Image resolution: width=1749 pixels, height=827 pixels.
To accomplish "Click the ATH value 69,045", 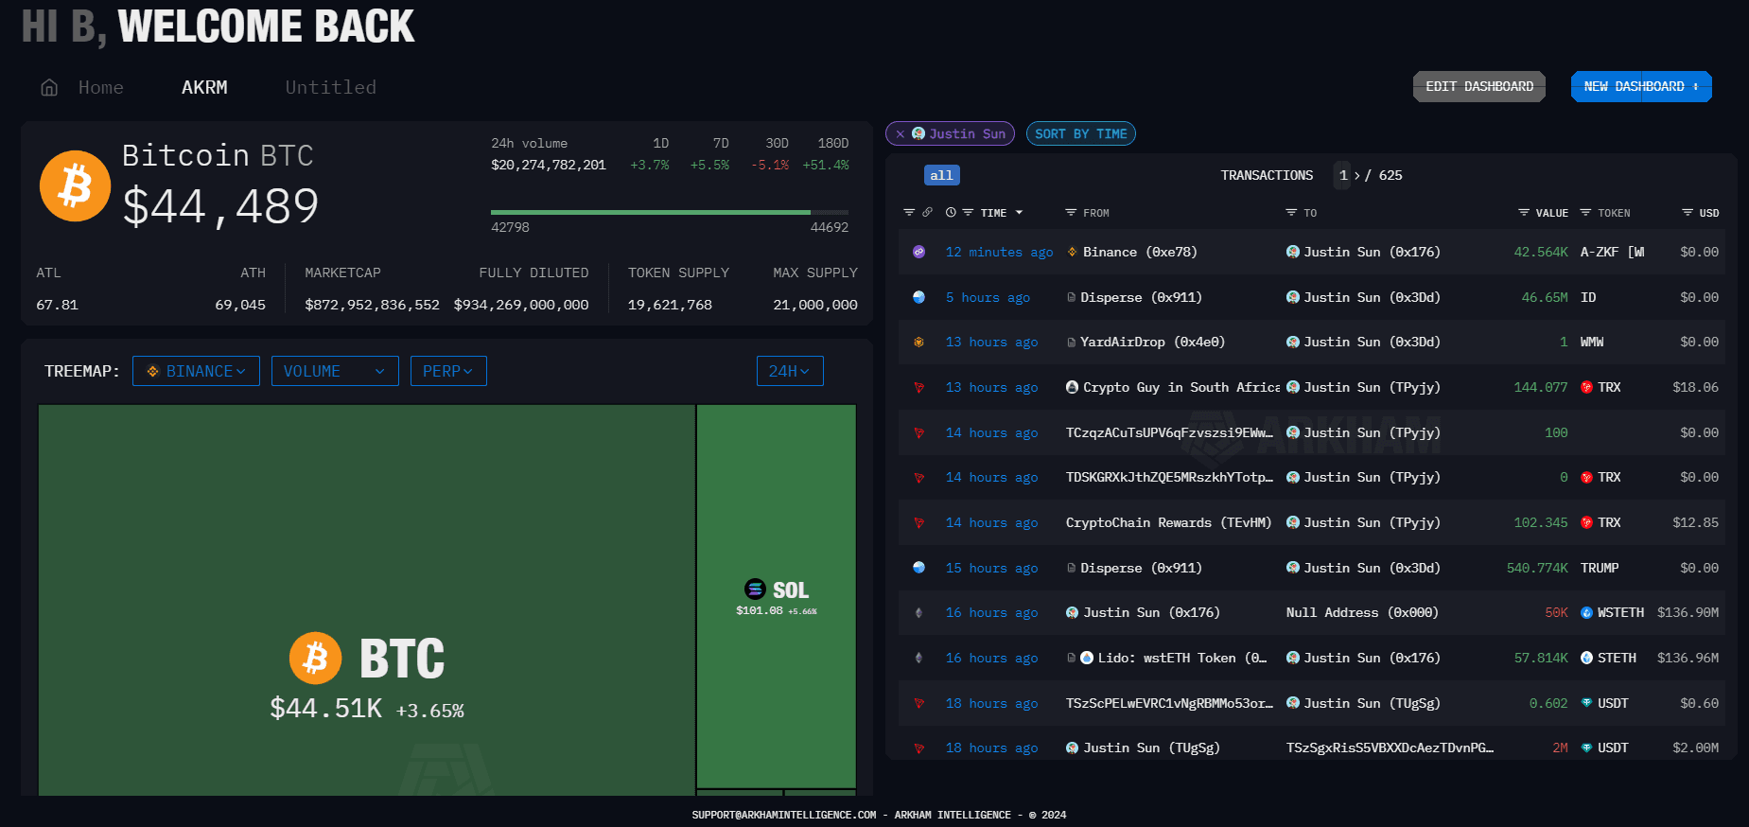I will point(240,305).
